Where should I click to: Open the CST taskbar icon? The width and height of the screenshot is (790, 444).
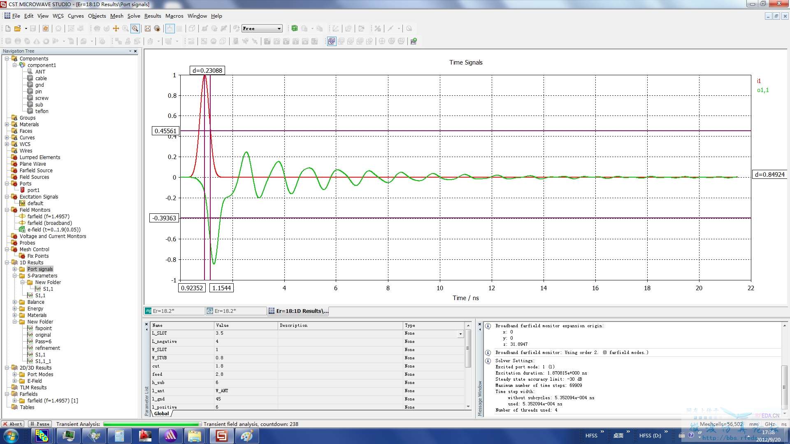tap(222, 436)
